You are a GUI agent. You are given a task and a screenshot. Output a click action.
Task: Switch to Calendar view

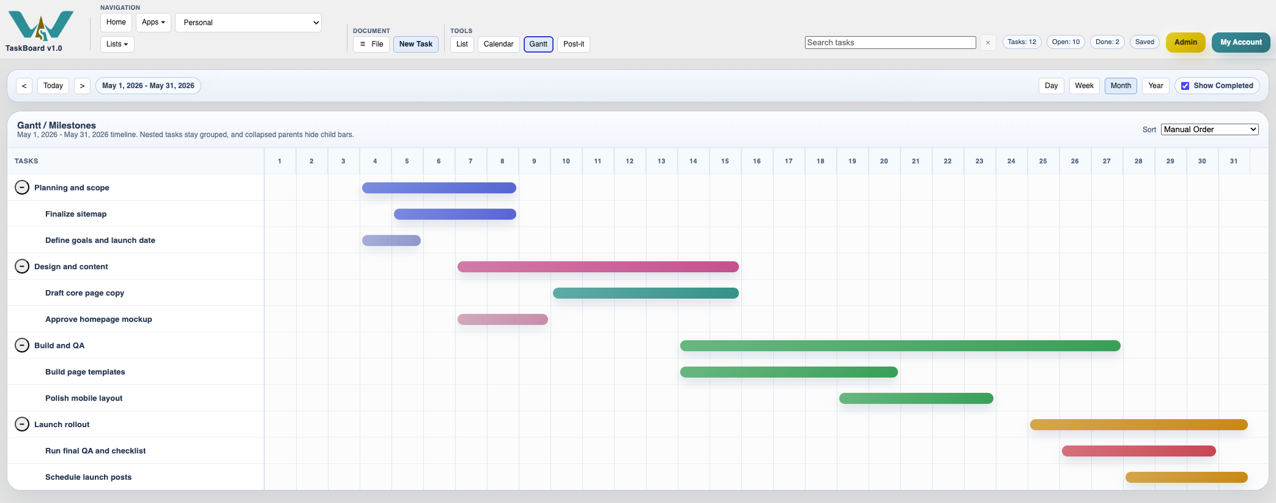click(x=499, y=44)
